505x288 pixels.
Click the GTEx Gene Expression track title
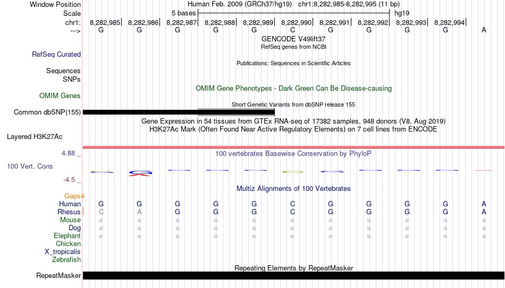[293, 121]
